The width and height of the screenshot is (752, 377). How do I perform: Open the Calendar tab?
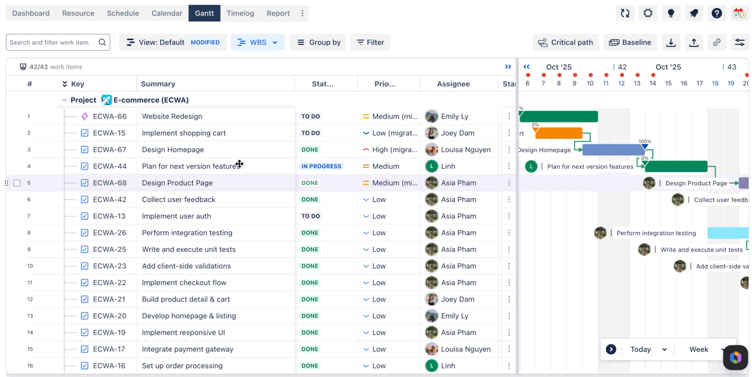pos(167,13)
